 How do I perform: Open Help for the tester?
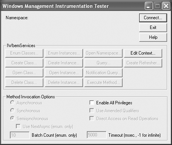153,37
